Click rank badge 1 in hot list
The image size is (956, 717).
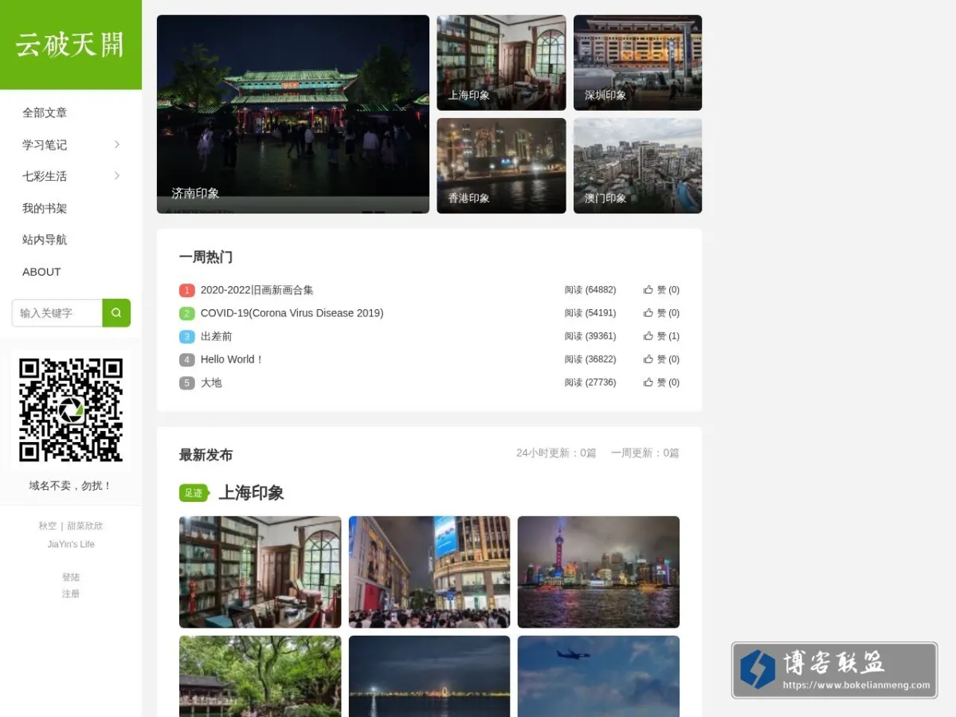point(187,290)
